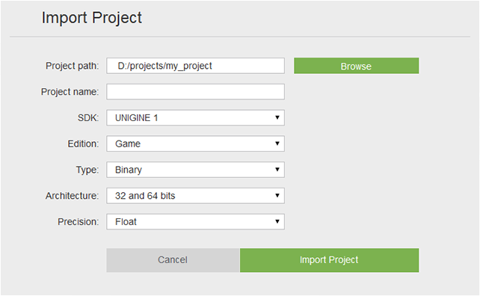Click the 'Precision:' label text
Viewport: 480px width, 296px height.
(79, 221)
